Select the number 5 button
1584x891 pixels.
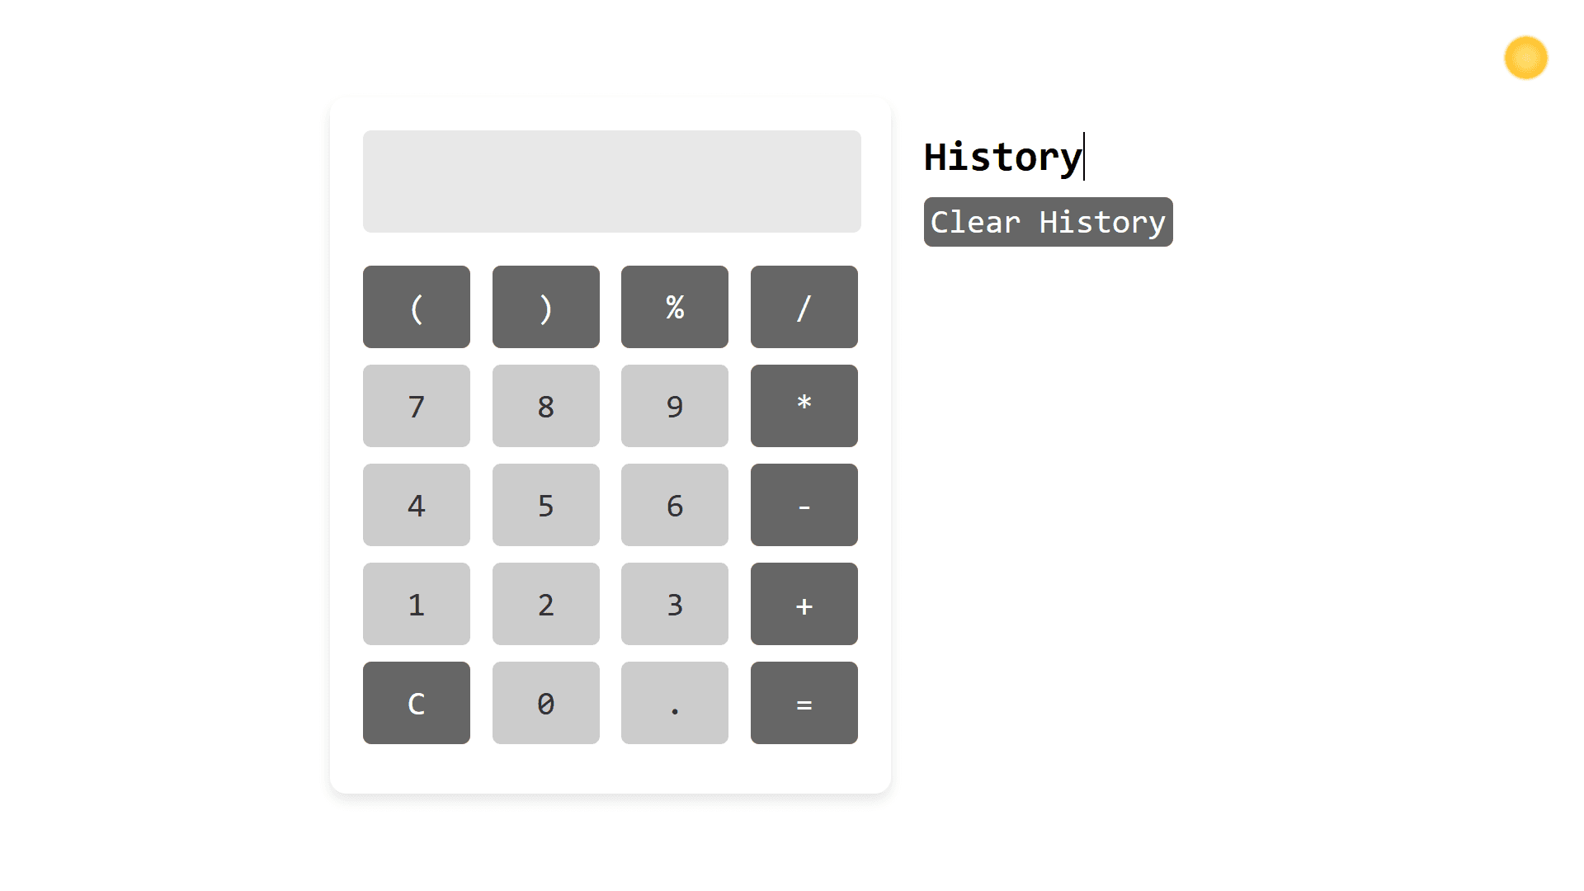coord(545,505)
